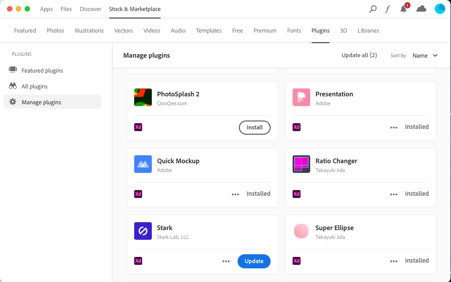Click the Manage plugins gear icon
This screenshot has height=282, width=451.
pyautogui.click(x=13, y=102)
